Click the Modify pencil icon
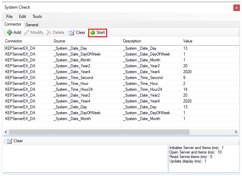242x176 pixels. [x=27, y=32]
